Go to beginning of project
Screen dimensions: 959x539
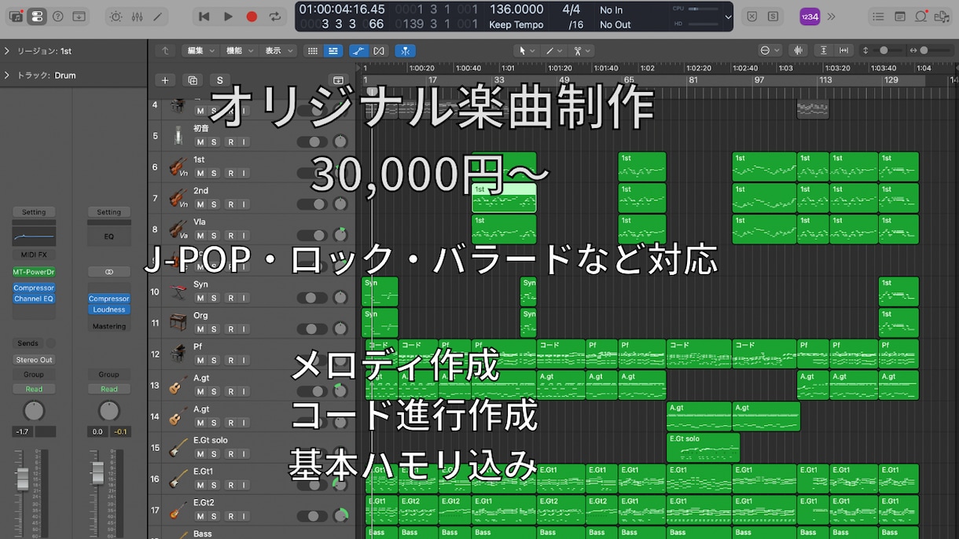204,16
